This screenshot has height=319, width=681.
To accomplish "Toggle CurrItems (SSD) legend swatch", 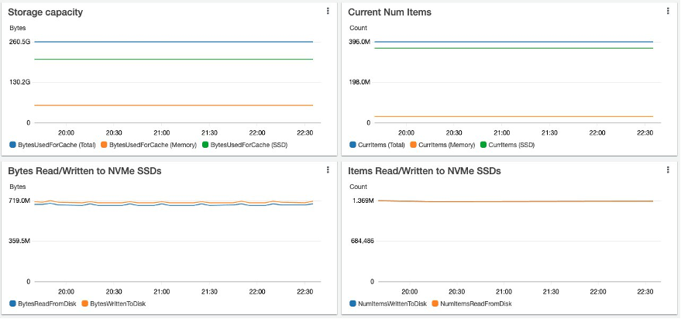I will click(483, 145).
